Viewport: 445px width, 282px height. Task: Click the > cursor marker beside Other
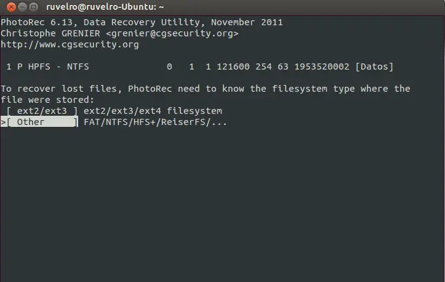coord(3,122)
